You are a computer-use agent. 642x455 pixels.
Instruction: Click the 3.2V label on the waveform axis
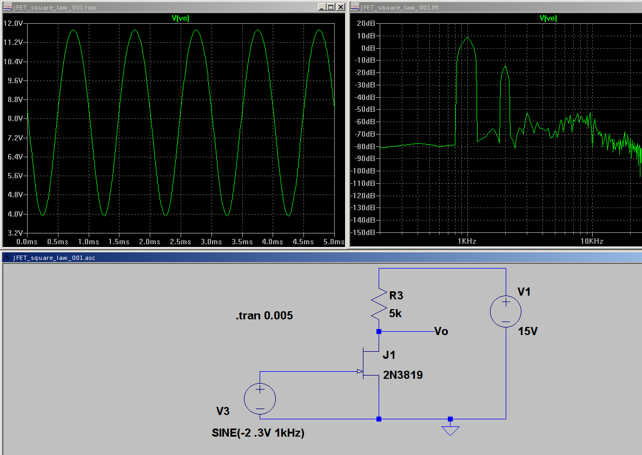tap(15, 233)
